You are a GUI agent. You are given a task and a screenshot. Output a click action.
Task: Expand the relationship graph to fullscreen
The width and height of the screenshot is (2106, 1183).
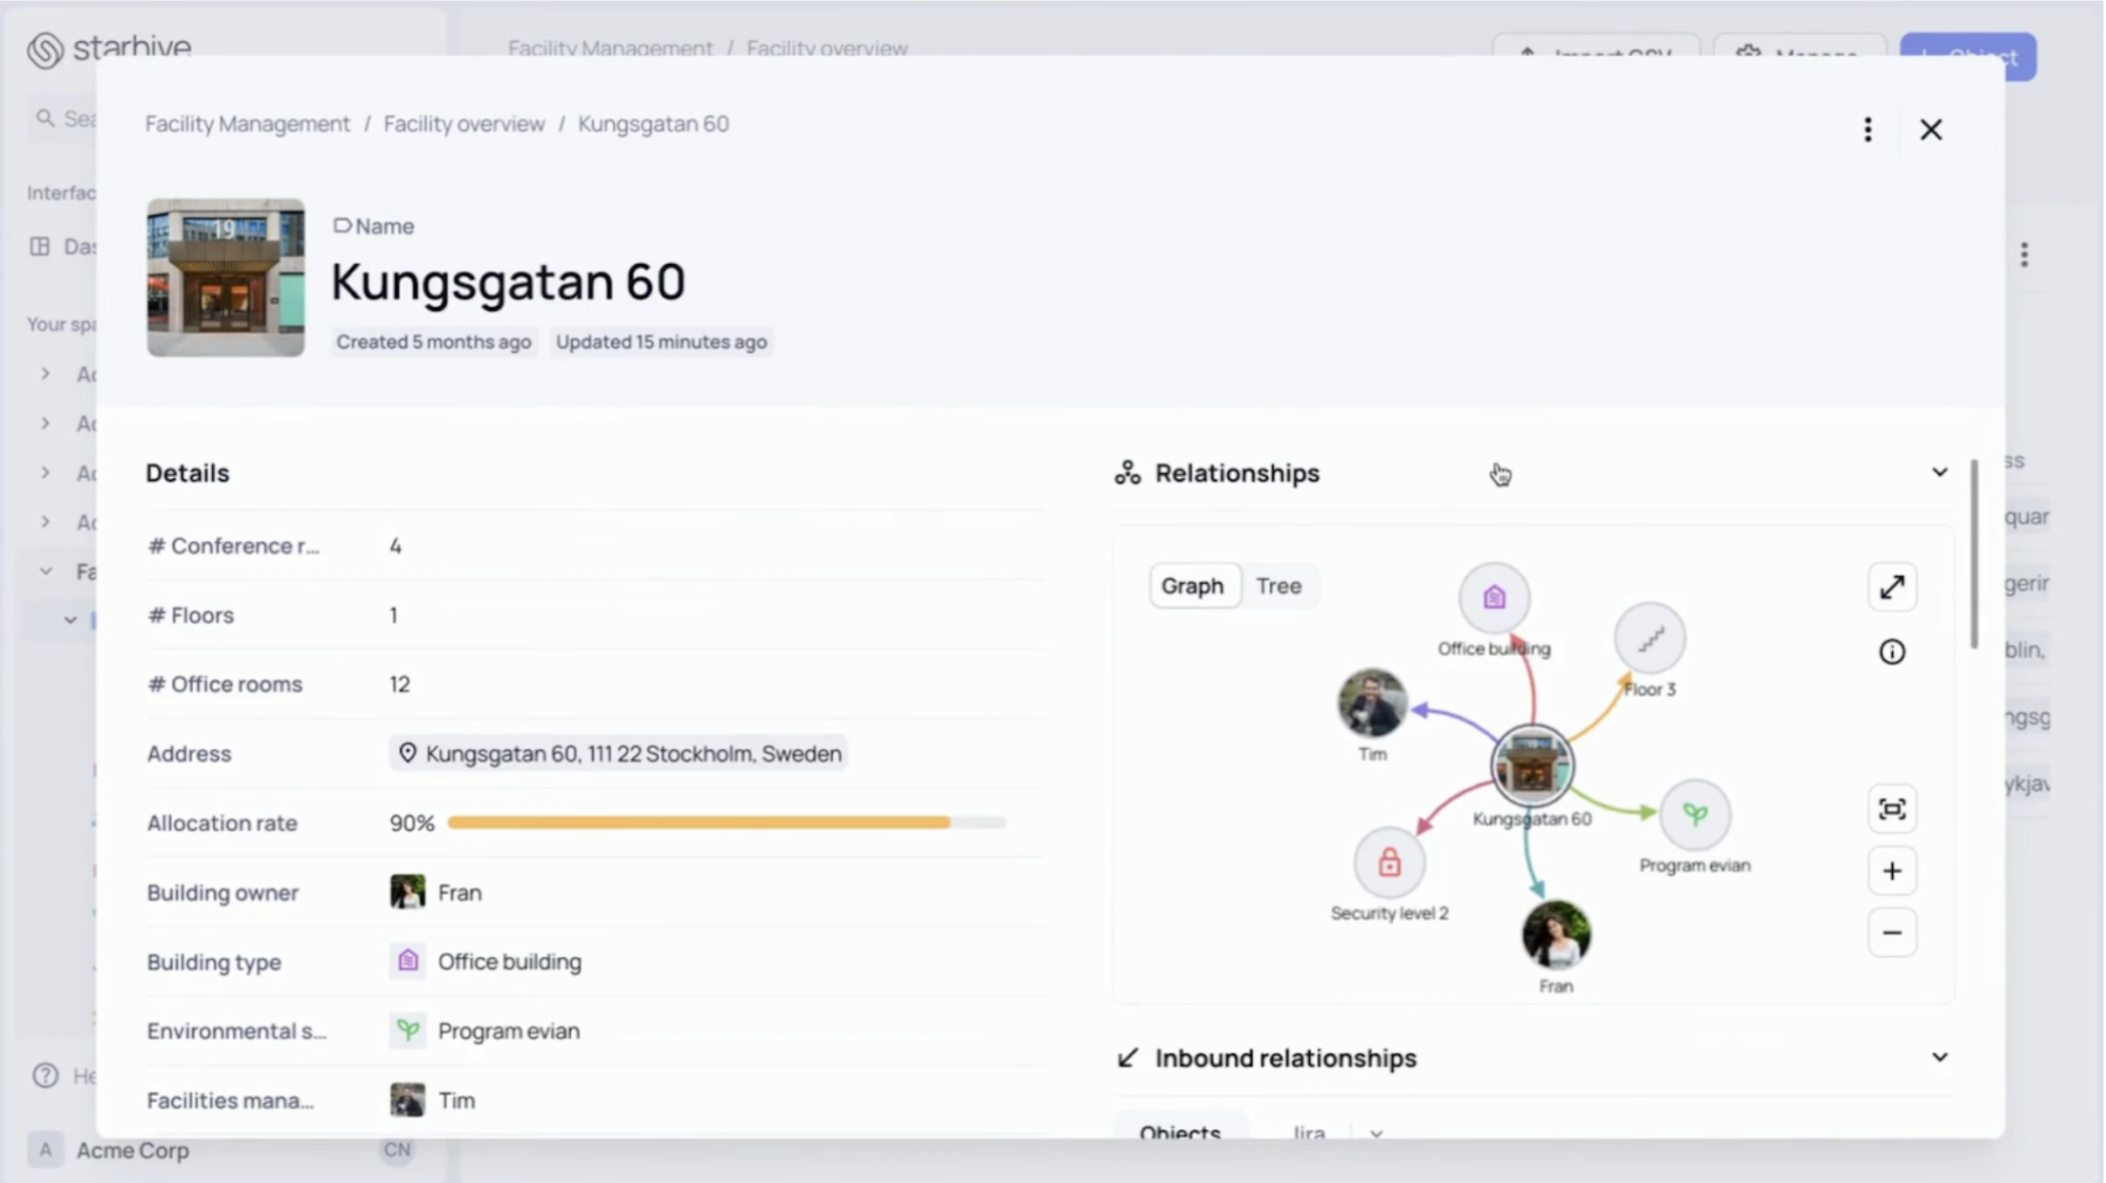pos(1891,587)
